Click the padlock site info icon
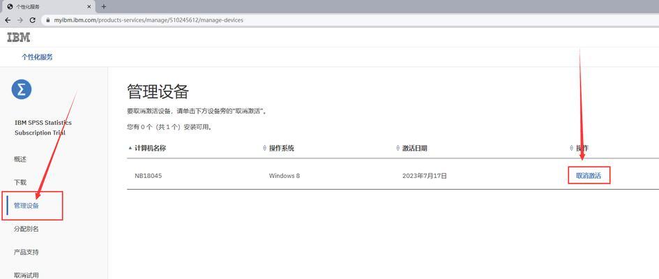This screenshot has width=659, height=279. point(48,20)
